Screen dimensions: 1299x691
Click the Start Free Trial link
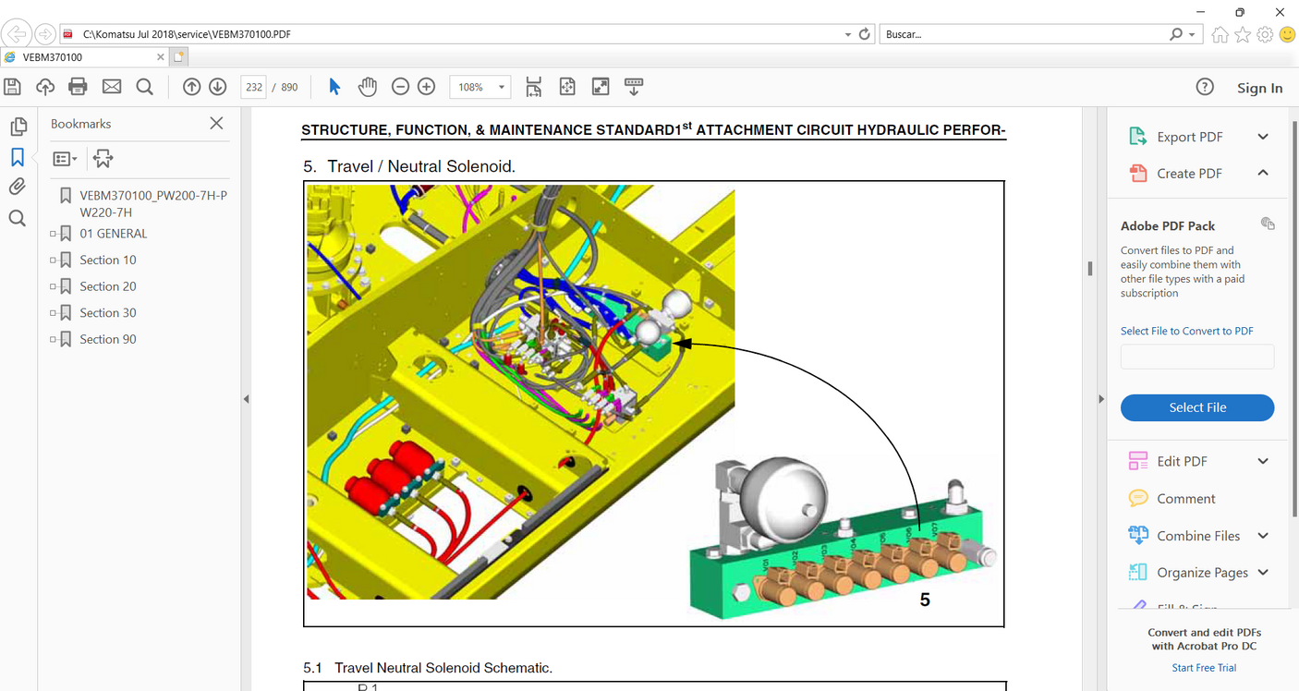click(1204, 667)
